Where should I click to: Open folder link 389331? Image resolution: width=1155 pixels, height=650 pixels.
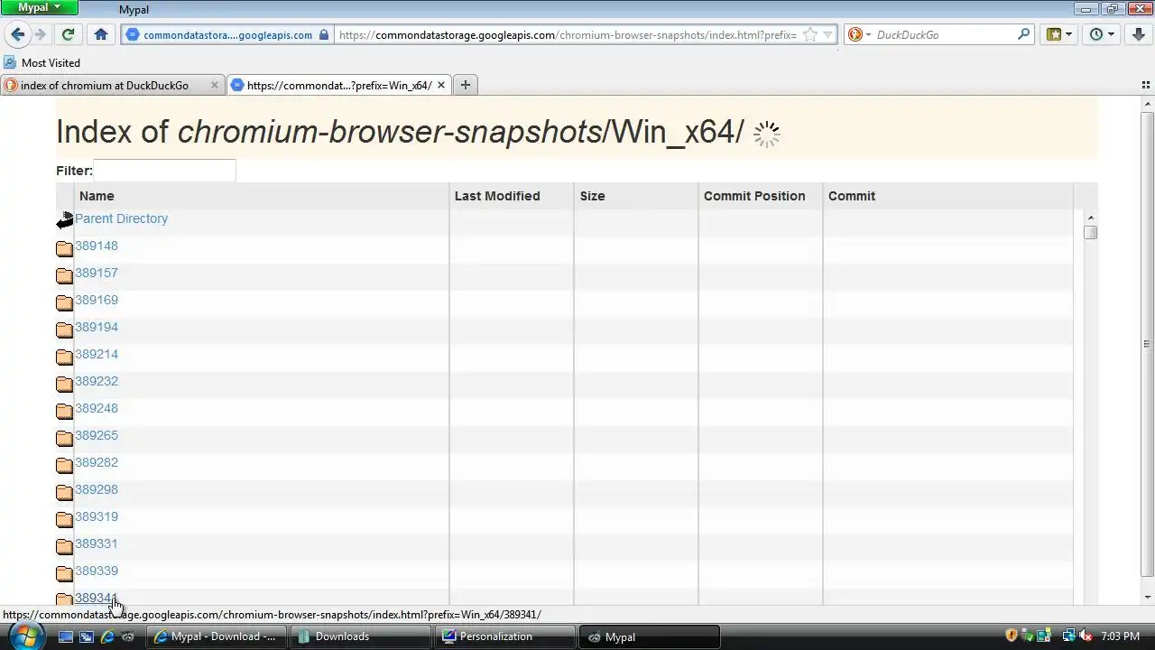click(97, 543)
